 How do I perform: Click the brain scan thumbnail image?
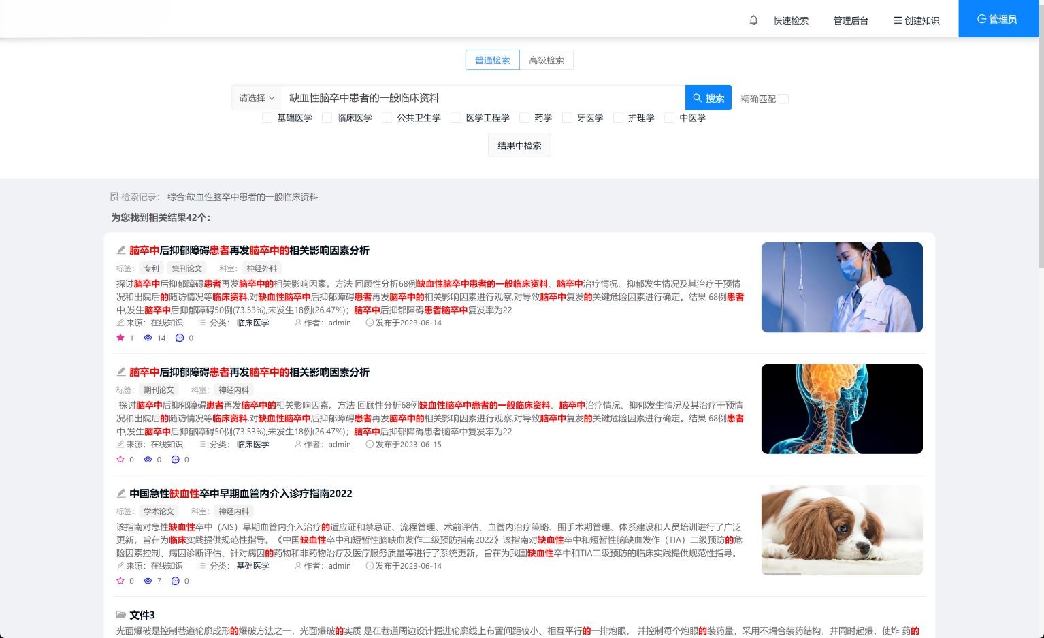pyautogui.click(x=841, y=409)
